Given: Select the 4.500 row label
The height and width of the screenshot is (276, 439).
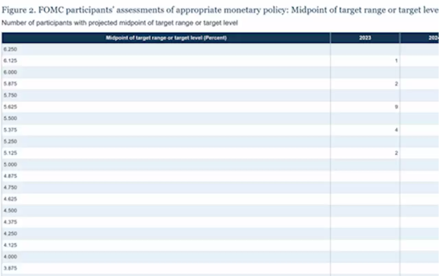Looking at the screenshot, I should [10, 211].
